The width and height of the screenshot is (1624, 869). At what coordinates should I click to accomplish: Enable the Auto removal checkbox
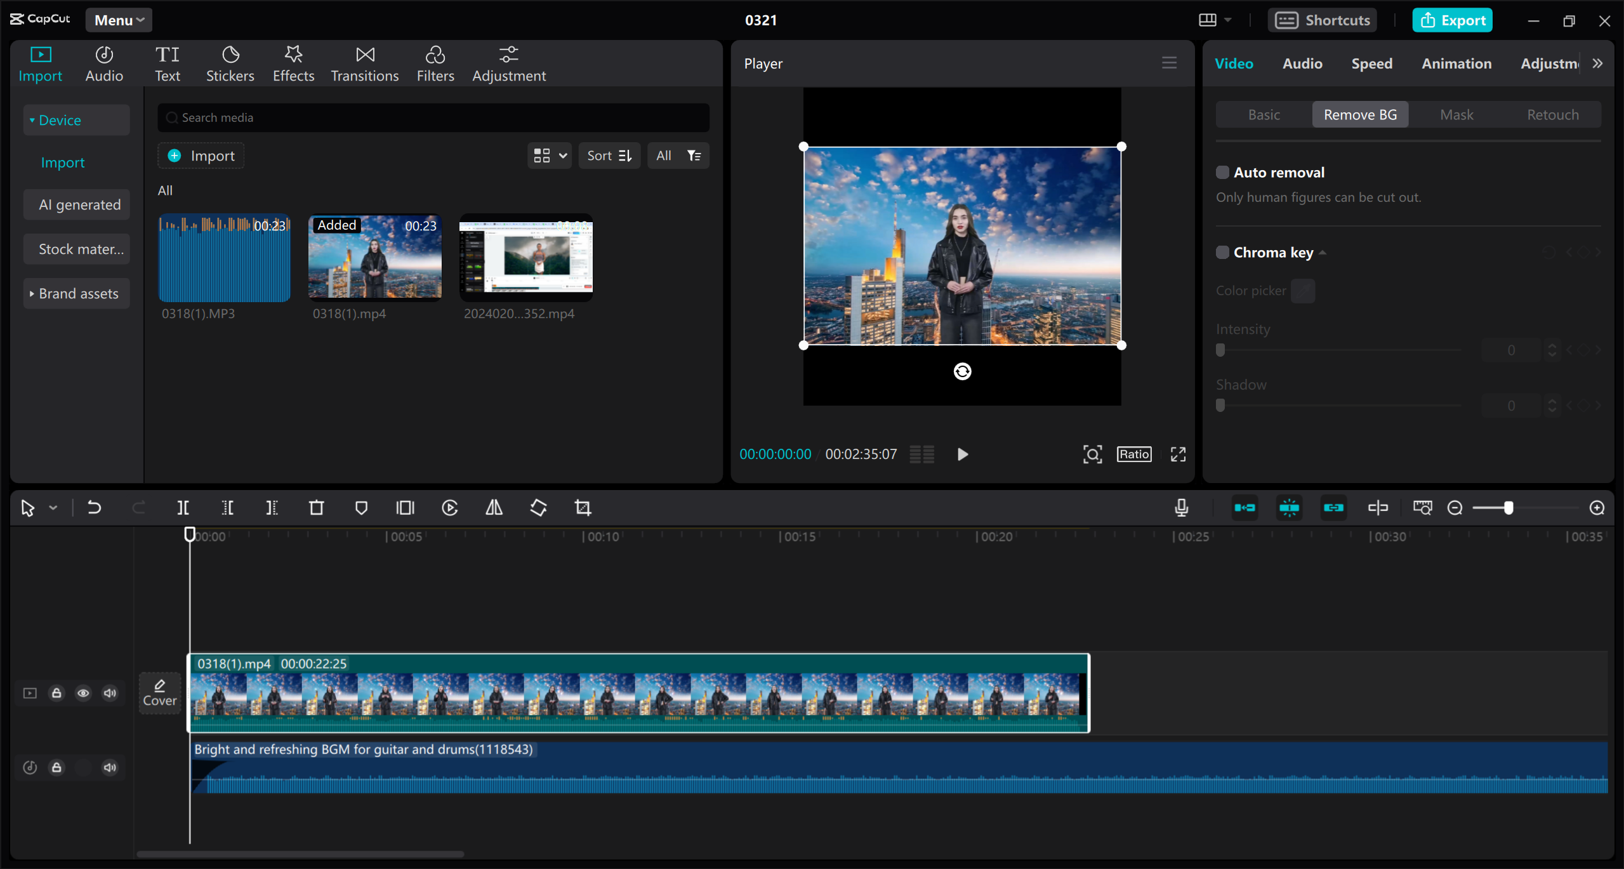click(x=1223, y=172)
